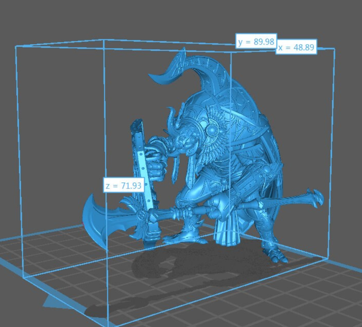Click the curved horn tip atop the model

(157, 77)
